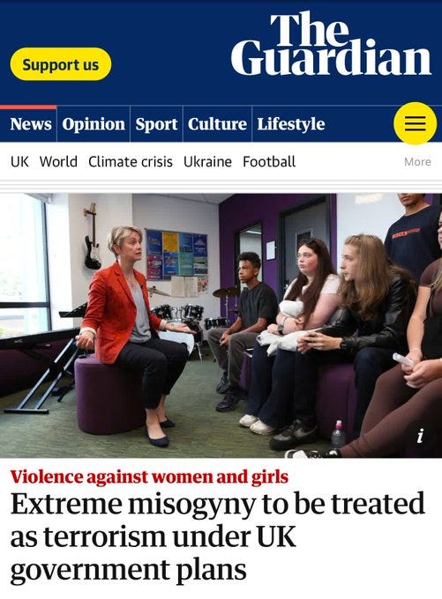Click the navy Guardian header banner
Viewport: 442px width, 599px height.
pos(221,52)
